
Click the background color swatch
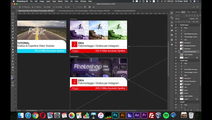(13, 79)
